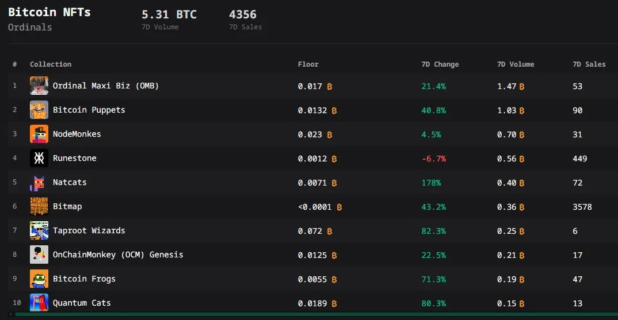Click the Bitmap collection icon
This screenshot has height=320, width=618.
[39, 206]
